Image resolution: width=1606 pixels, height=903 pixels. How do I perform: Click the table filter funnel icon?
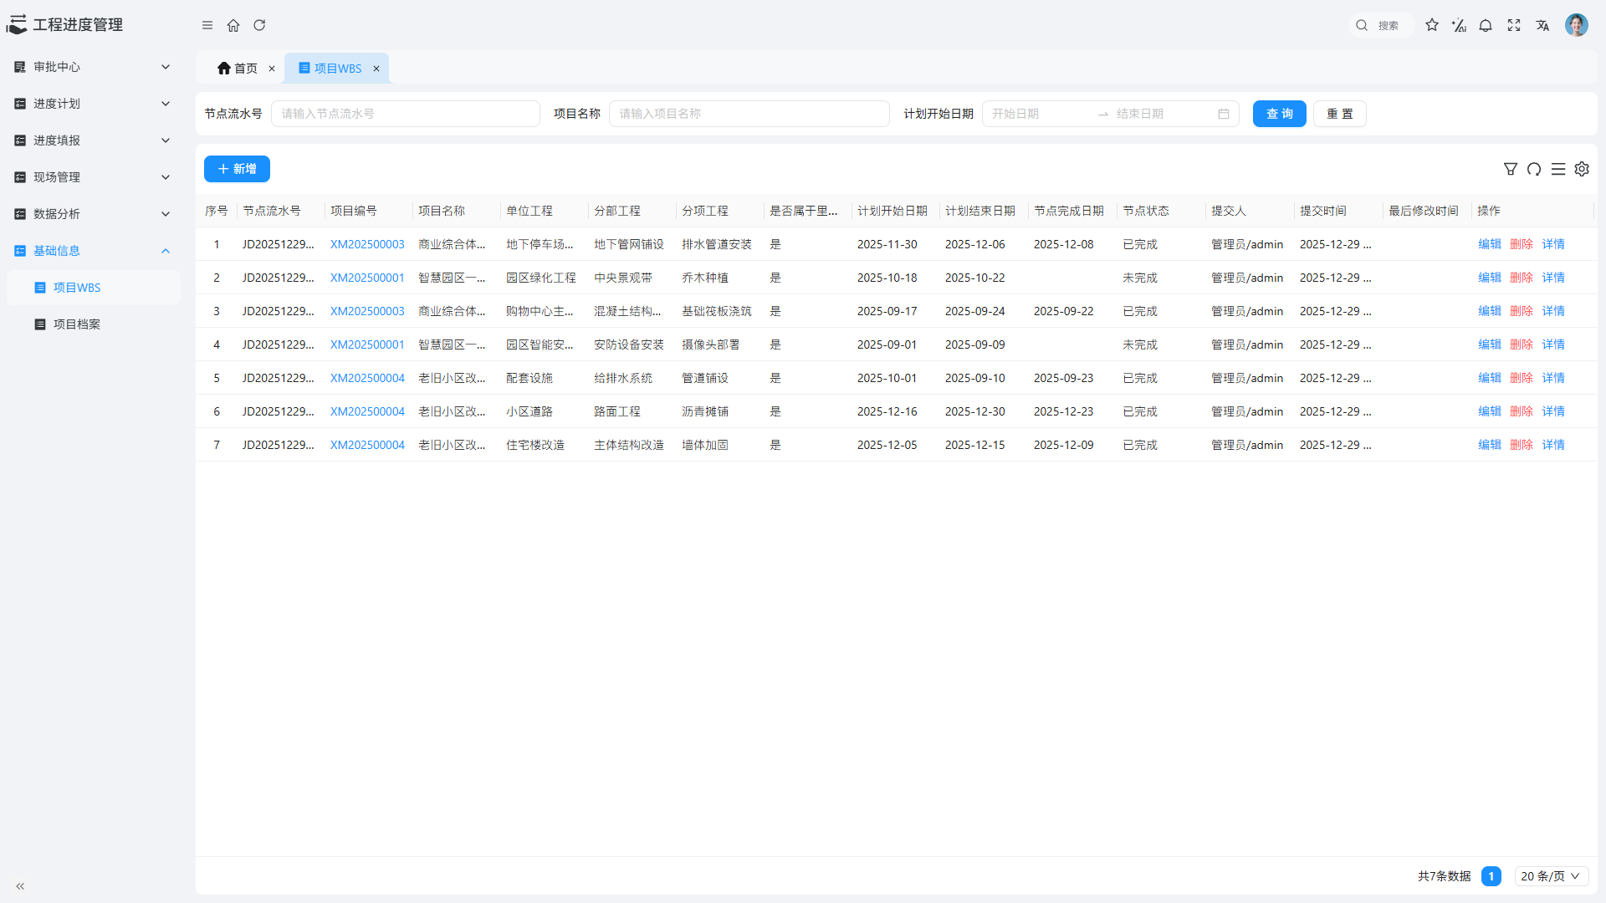point(1511,169)
